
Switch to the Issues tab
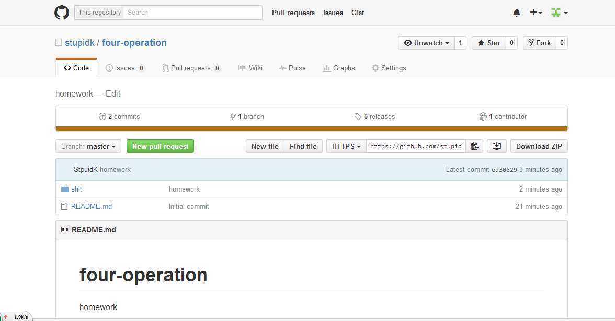[125, 68]
